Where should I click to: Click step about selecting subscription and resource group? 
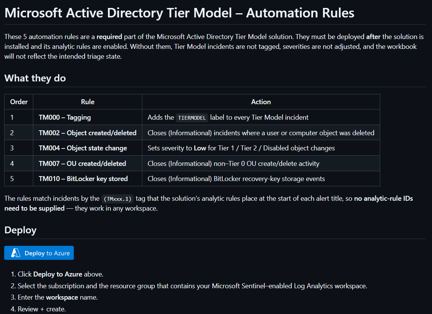(x=192, y=286)
